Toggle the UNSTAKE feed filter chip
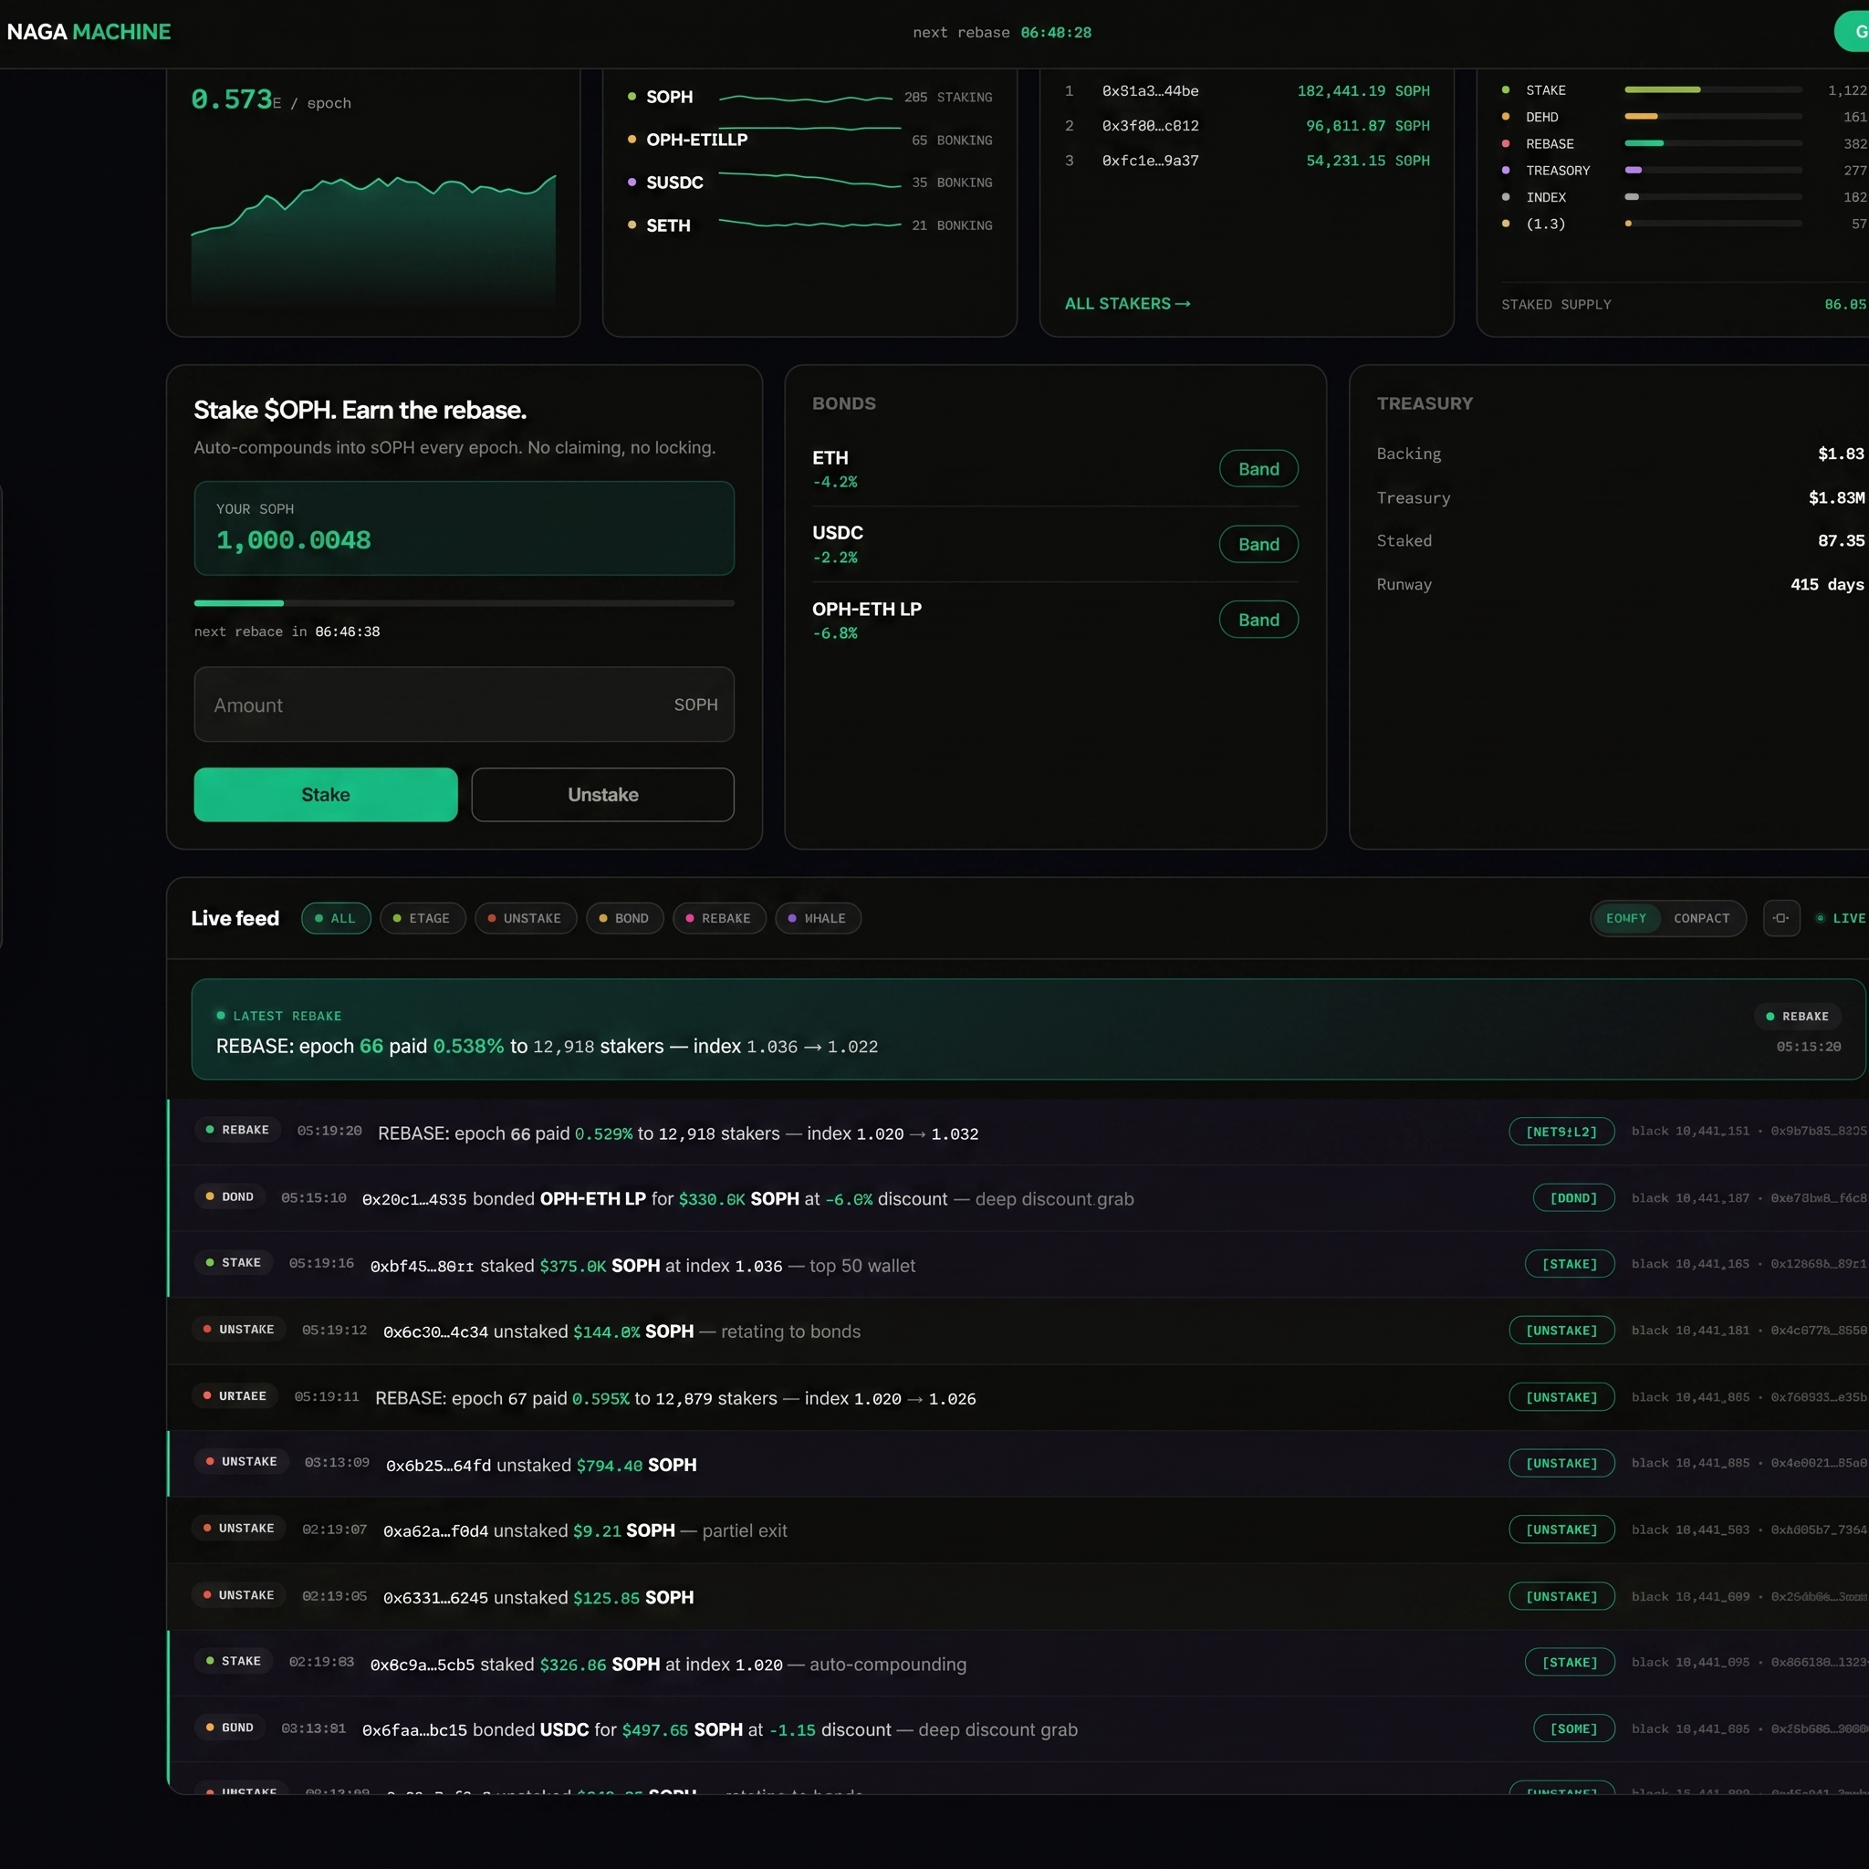This screenshot has height=1869, width=1869. (526, 918)
